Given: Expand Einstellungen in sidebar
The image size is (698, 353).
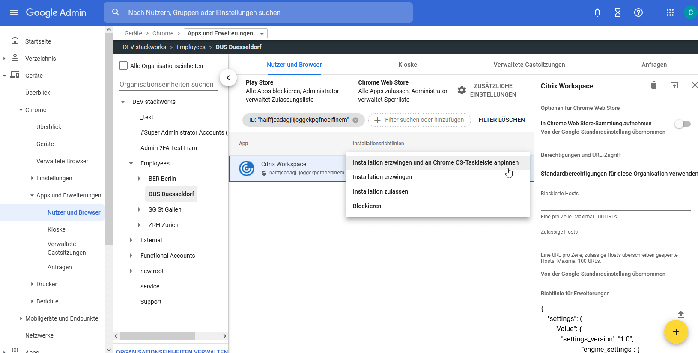Looking at the screenshot, I should [32, 178].
